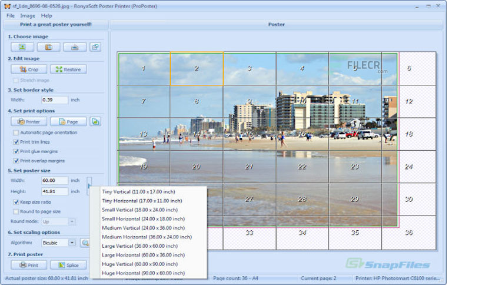Click the 'Print a great poster yourself!' header
492x285 pixels.
[56, 25]
